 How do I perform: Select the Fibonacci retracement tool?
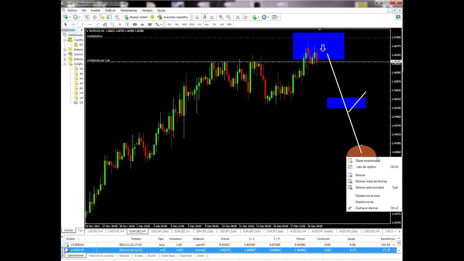pos(112,25)
